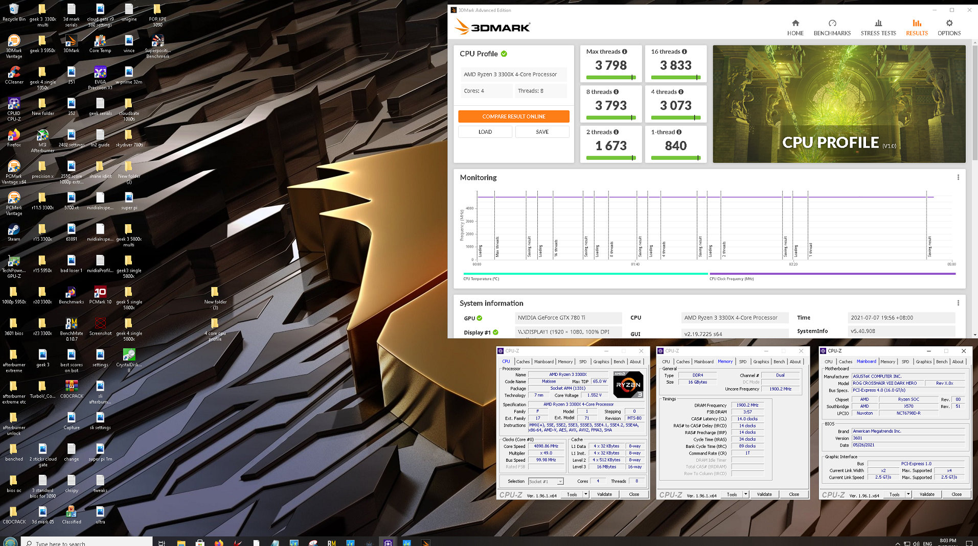Expand Tools dropdown arrow in right CPU-Z window
This screenshot has width=978, height=546.
[908, 494]
